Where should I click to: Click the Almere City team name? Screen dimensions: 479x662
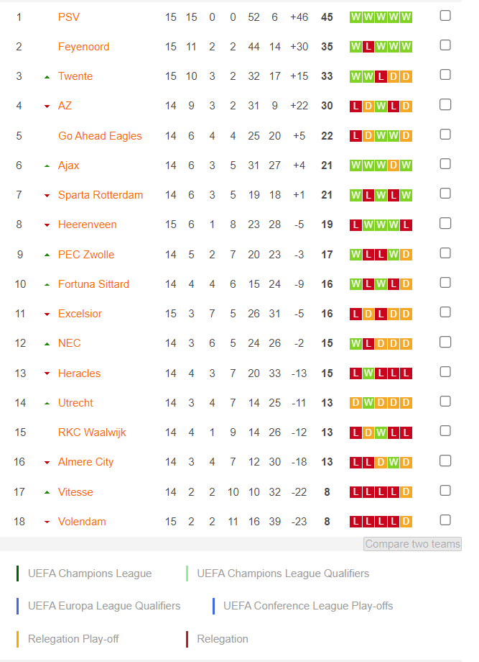click(85, 462)
